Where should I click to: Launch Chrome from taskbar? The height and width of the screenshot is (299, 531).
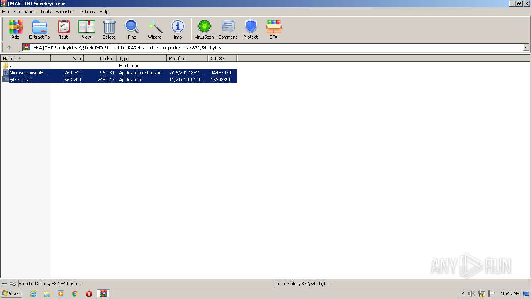[75, 294]
